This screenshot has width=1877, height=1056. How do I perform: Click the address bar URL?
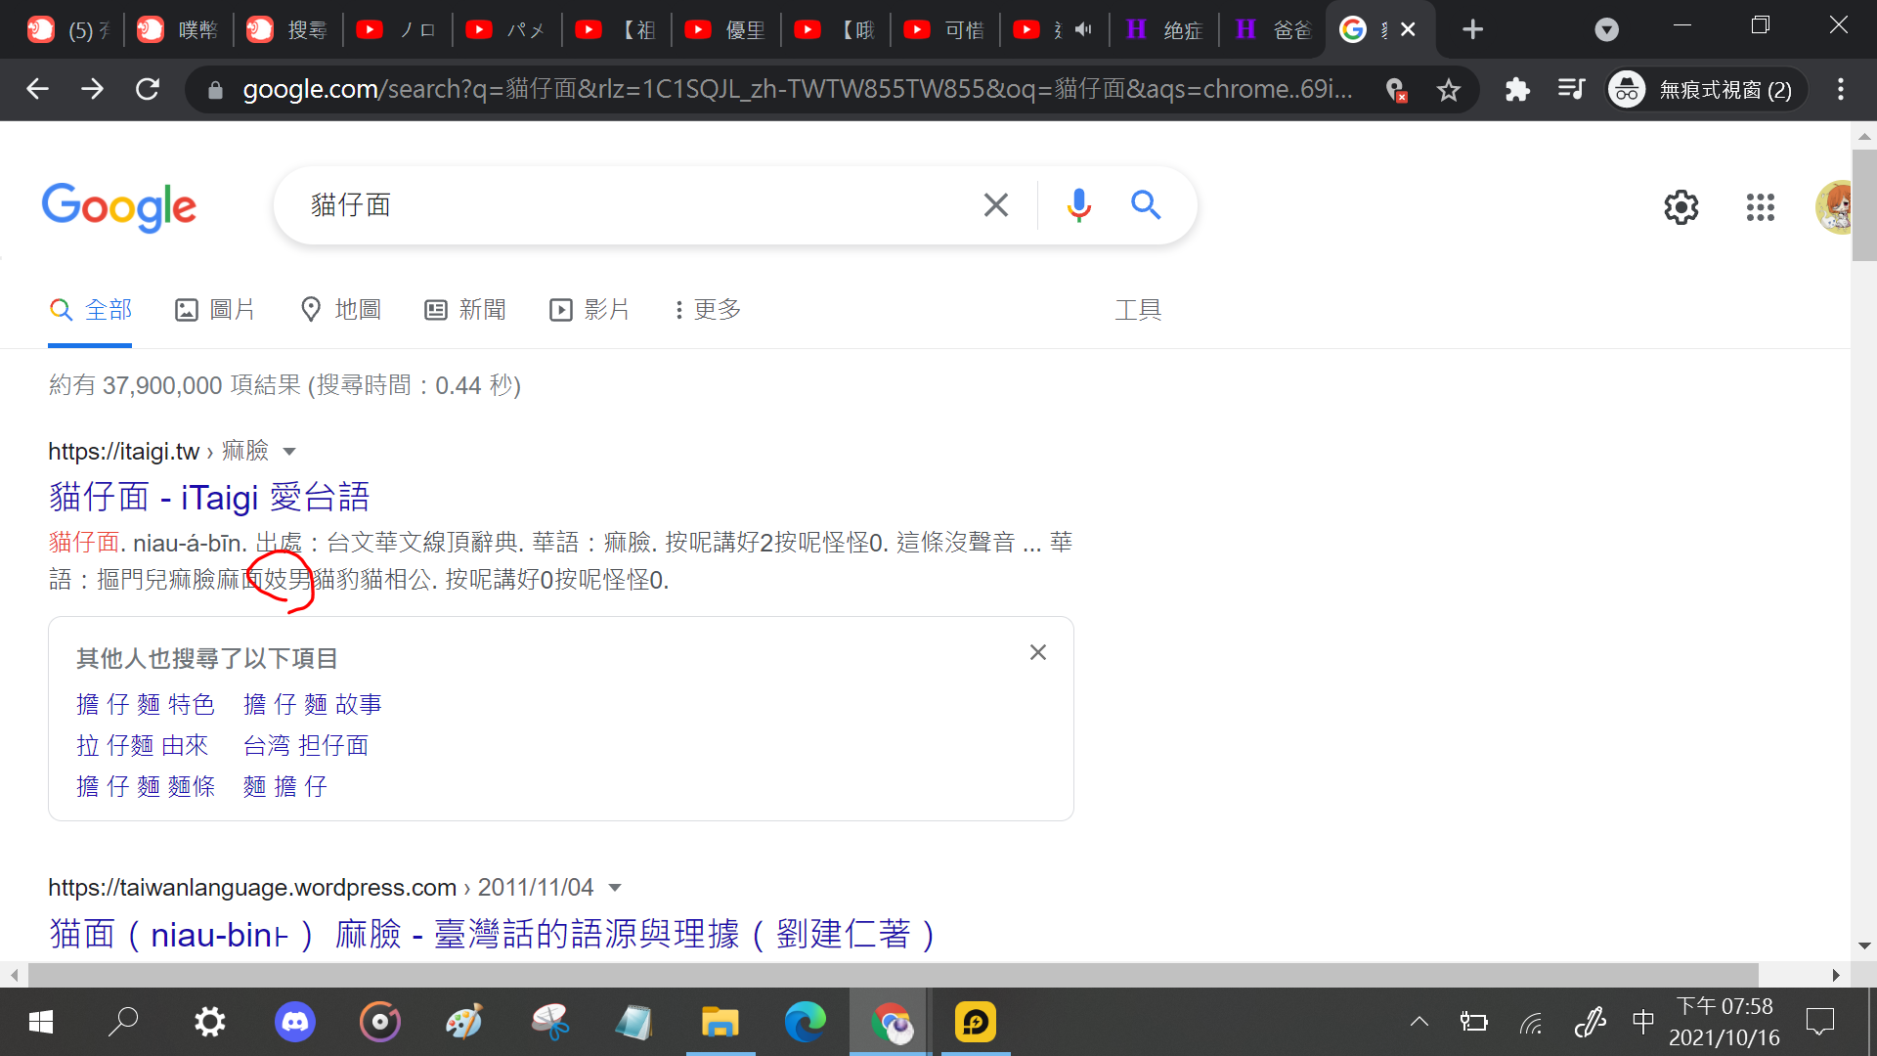pyautogui.click(x=797, y=90)
